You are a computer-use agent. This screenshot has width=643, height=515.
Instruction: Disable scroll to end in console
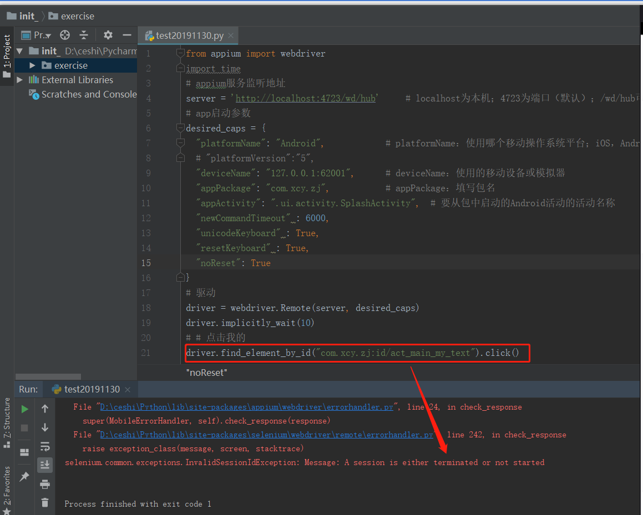[45, 465]
